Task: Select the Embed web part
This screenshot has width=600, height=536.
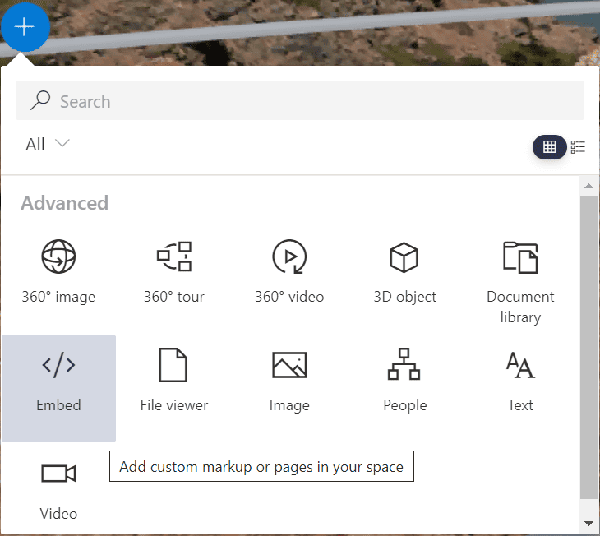Action: pos(58,389)
